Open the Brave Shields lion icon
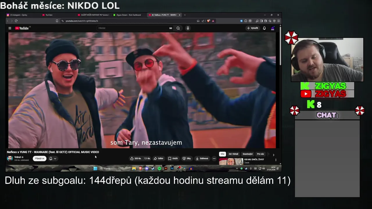The image size is (372, 209). 208,21
